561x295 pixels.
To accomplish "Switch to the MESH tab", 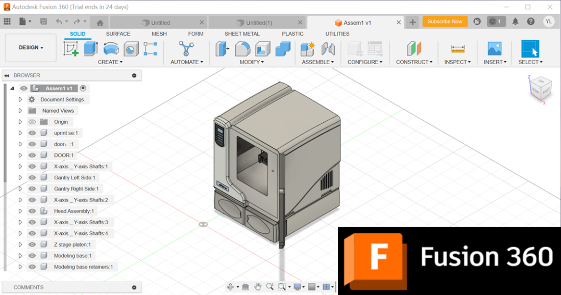I will [159, 34].
